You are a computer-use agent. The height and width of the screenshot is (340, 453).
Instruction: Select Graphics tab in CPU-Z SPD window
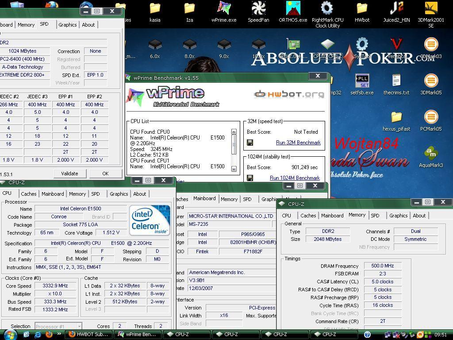pyautogui.click(x=68, y=25)
